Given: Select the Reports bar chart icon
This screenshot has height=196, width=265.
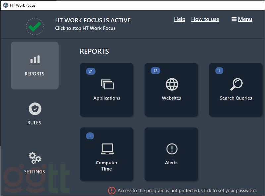Looking at the screenshot, I should click(35, 60).
